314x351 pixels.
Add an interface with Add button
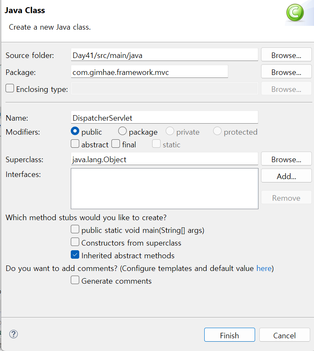(286, 176)
